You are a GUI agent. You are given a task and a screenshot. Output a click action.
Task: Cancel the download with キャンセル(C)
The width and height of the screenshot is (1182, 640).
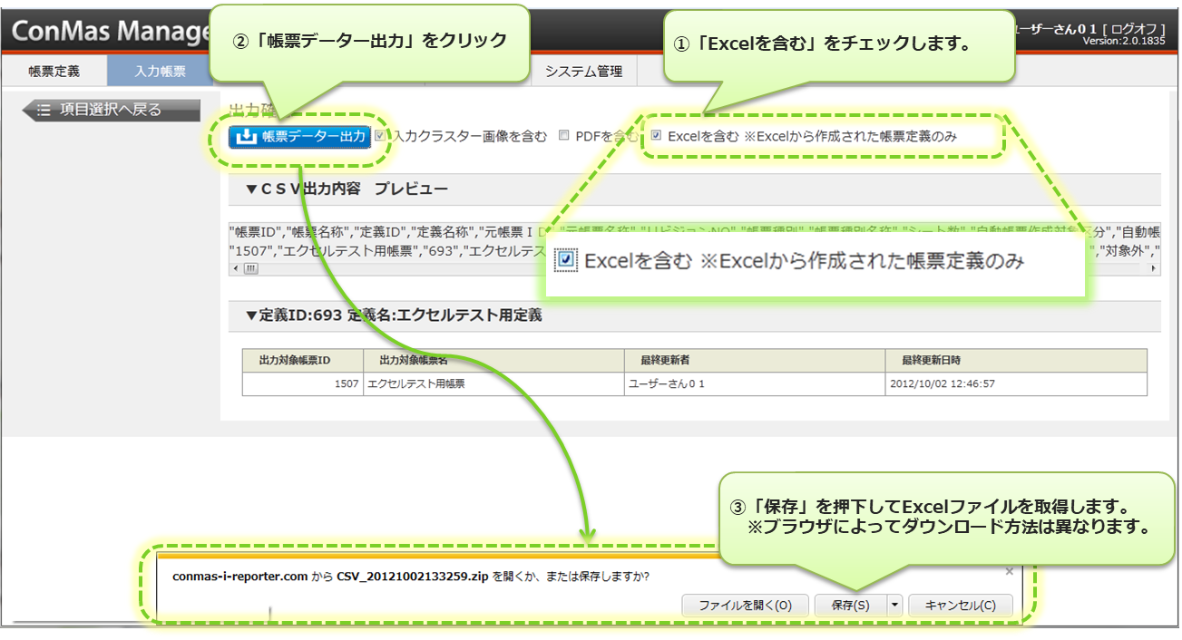click(960, 606)
